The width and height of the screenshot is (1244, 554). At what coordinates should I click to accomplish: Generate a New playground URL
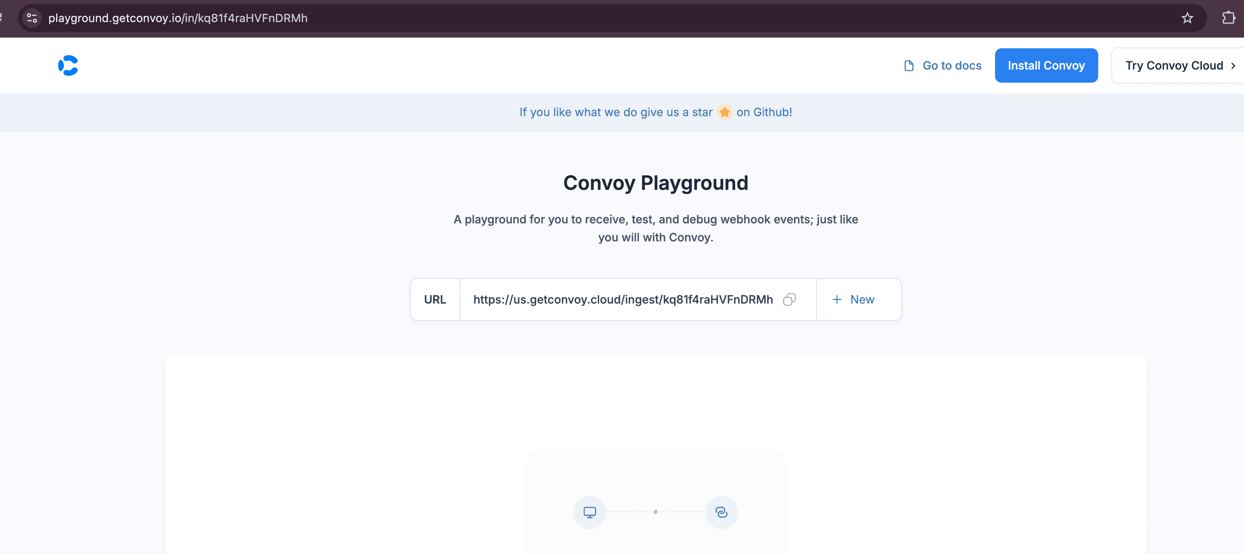click(853, 300)
